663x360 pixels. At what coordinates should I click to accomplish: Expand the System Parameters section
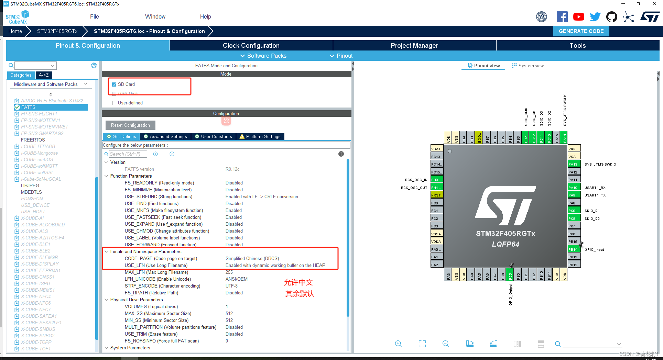[x=106, y=348]
